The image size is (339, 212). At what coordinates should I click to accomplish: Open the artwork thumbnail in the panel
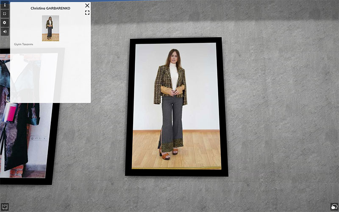tap(50, 28)
